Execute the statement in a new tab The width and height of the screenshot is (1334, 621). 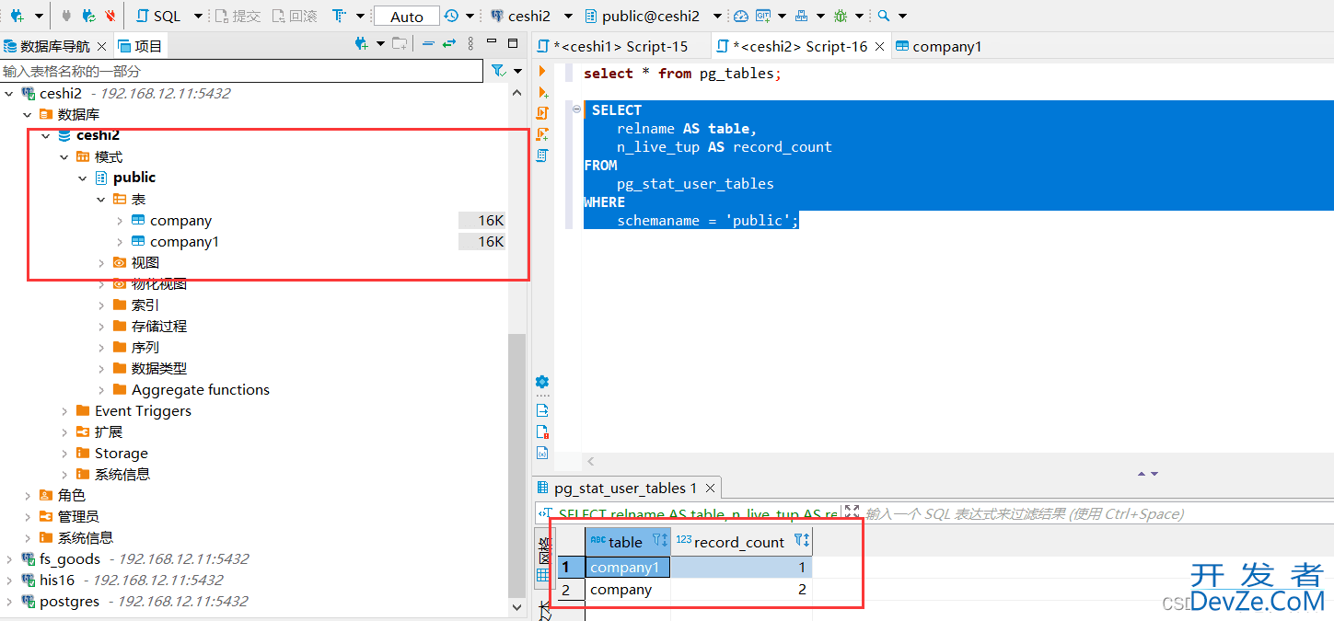click(542, 92)
